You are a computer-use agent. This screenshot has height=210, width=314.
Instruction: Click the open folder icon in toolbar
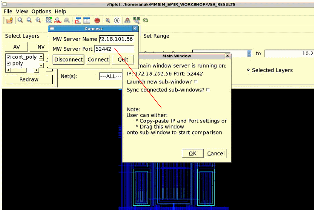[x=10, y=21]
